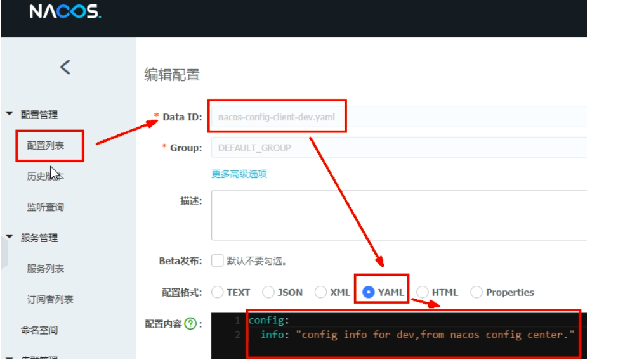This screenshot has height=360, width=637.
Task: Click the Group input field
Action: pos(399,147)
